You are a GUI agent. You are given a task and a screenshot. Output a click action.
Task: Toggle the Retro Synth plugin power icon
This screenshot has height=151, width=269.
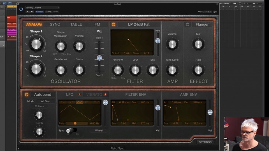tap(21, 9)
